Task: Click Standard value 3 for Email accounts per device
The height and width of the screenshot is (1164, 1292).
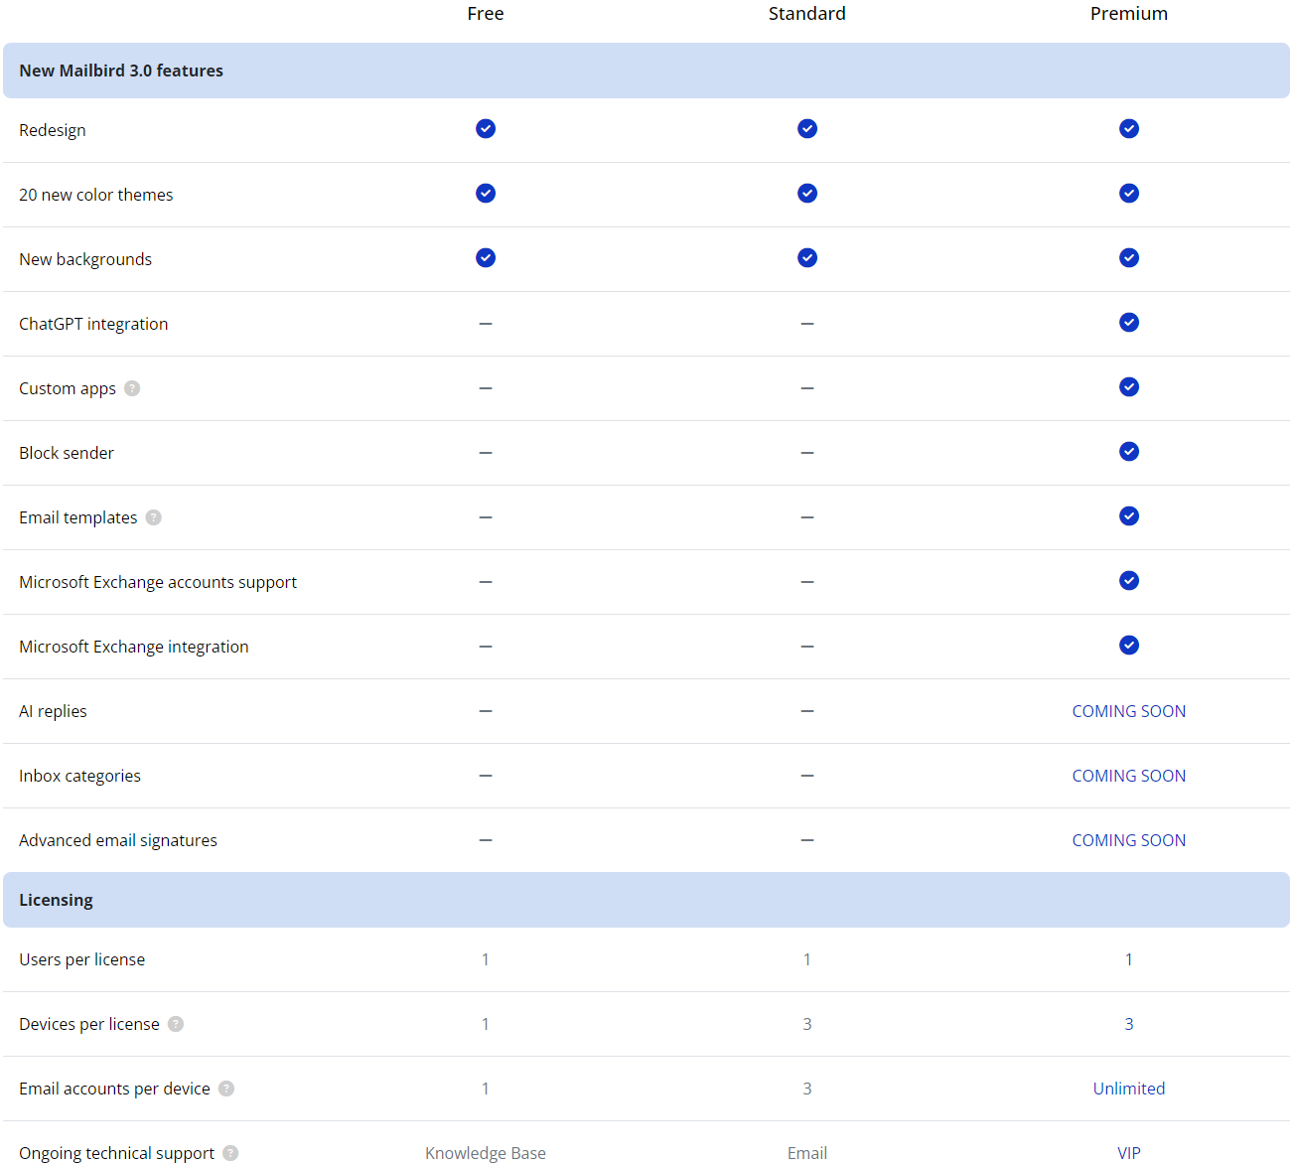Action: [x=807, y=1089]
